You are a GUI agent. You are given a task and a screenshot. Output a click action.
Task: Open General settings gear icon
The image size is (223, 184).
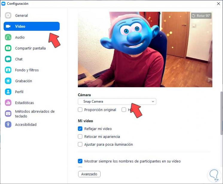coord(8,15)
